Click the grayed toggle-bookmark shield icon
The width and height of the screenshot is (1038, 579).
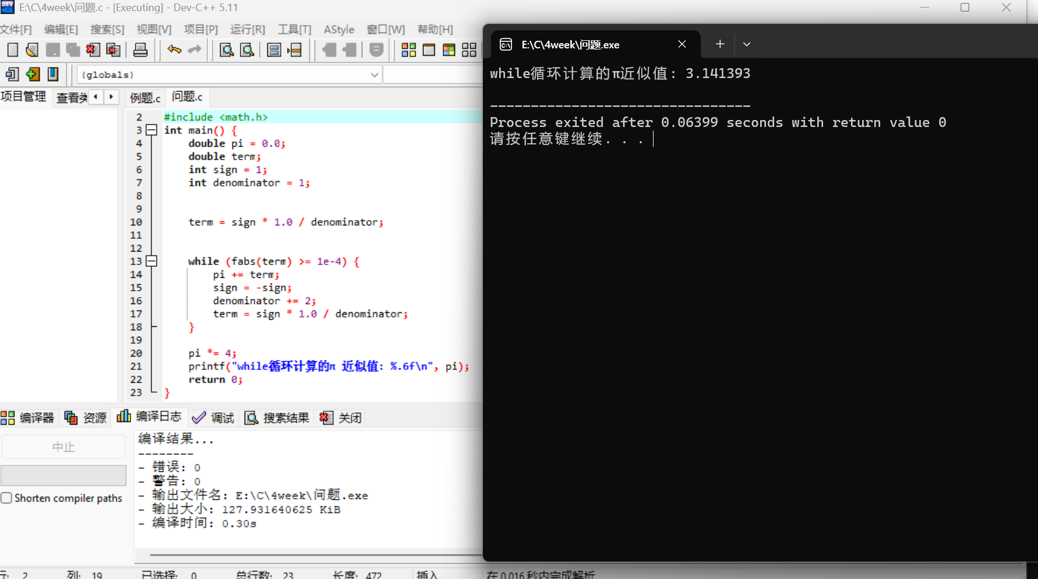(x=376, y=50)
